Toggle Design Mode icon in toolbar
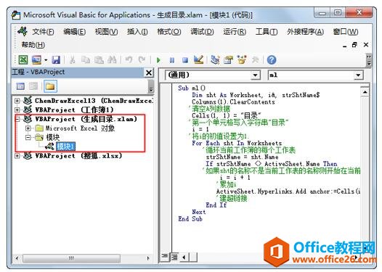 [198, 59]
